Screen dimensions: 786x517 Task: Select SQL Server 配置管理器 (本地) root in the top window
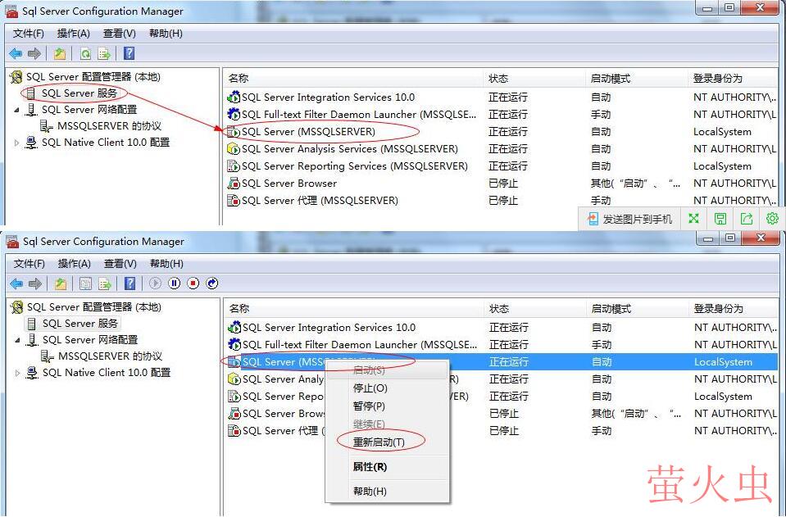pyautogui.click(x=93, y=77)
